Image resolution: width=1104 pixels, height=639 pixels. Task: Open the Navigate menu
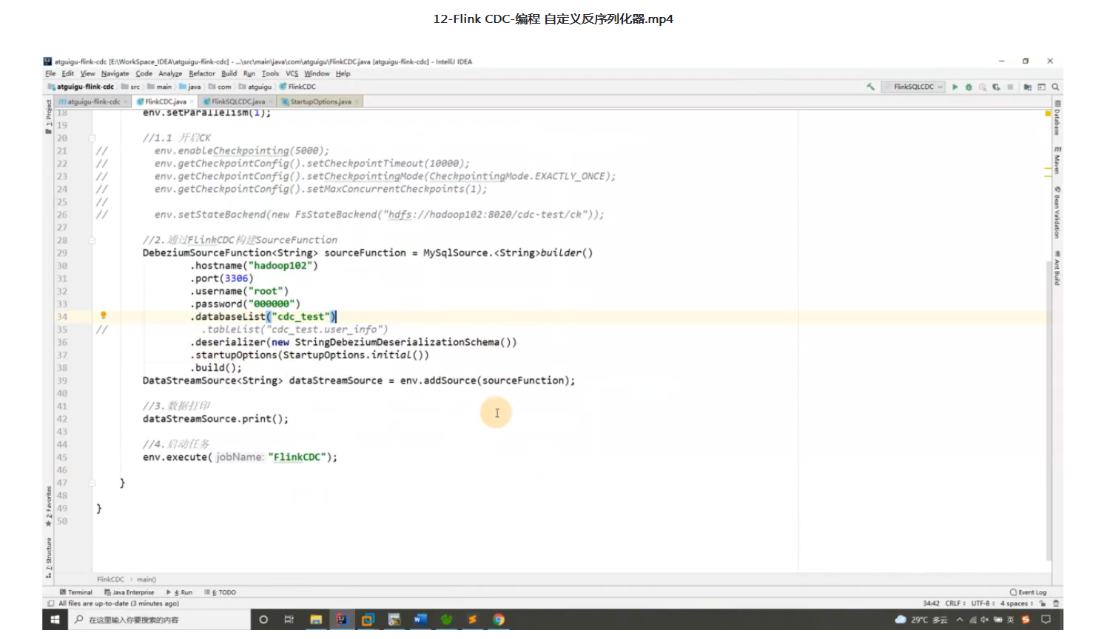coord(115,73)
